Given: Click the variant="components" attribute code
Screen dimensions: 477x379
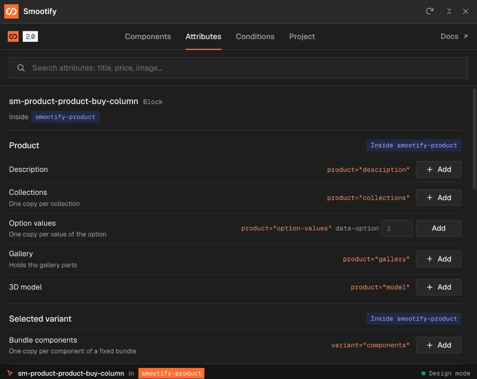Looking at the screenshot, I should (x=370, y=345).
